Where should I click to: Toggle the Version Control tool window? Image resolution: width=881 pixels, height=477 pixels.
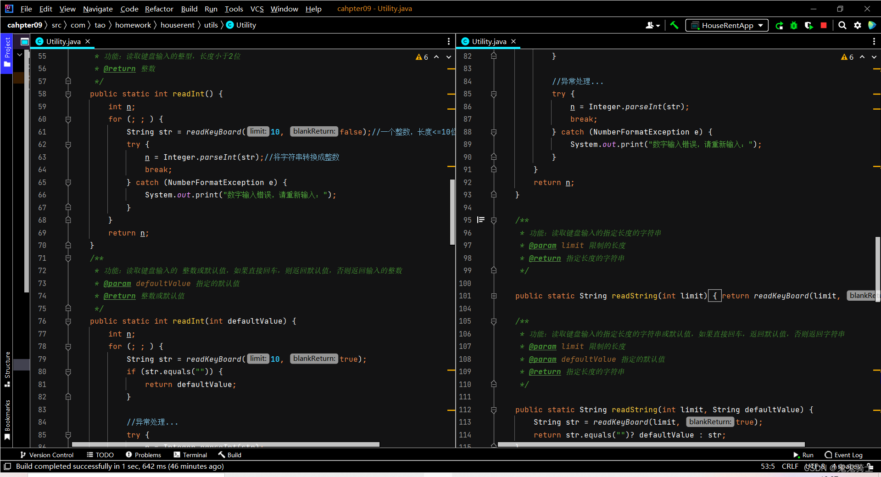coord(46,455)
